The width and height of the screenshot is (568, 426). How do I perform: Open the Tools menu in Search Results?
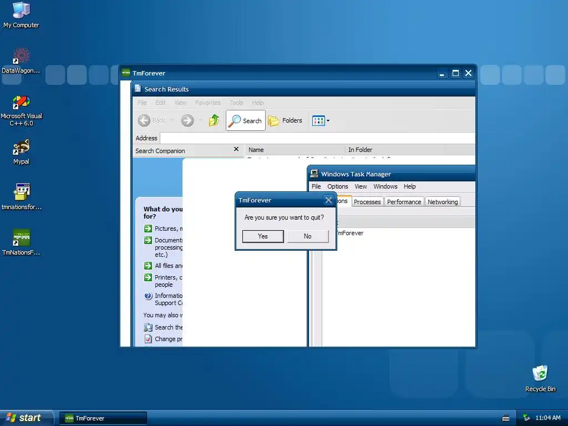point(236,103)
